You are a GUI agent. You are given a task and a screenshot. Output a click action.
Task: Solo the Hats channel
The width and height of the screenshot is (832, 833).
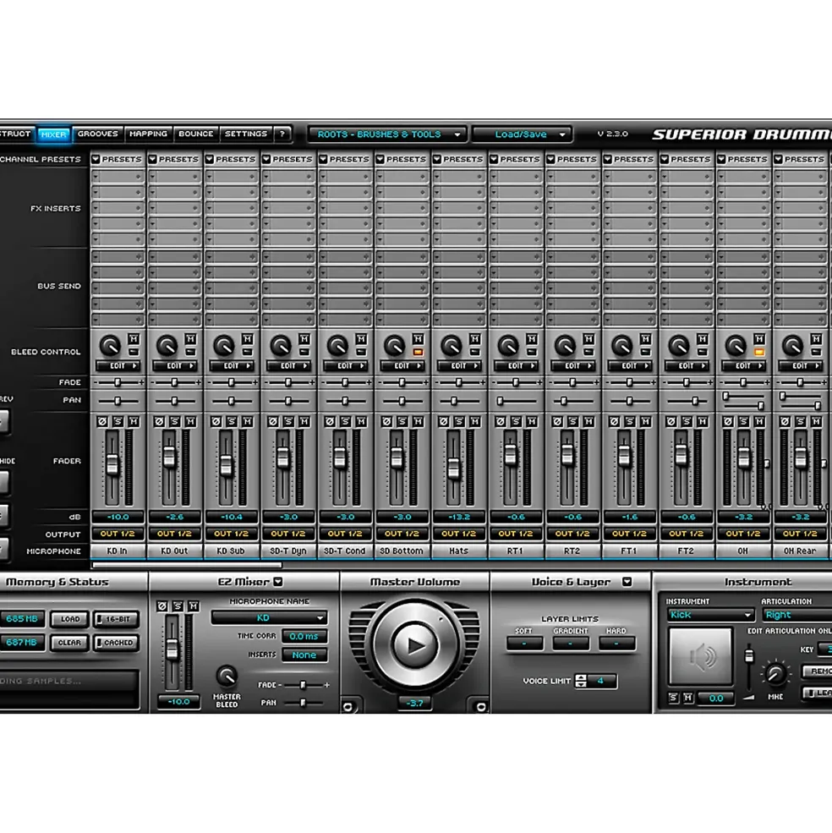click(459, 422)
